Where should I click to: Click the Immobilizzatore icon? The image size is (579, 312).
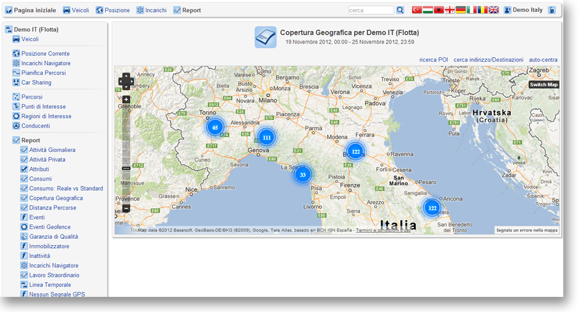coord(24,246)
